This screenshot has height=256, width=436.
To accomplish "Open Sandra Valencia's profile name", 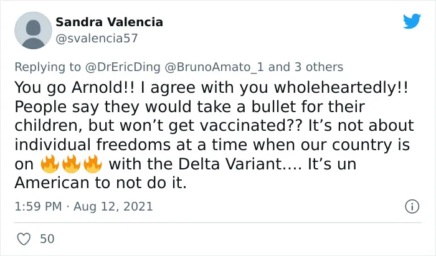I will 109,22.
